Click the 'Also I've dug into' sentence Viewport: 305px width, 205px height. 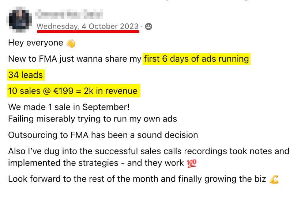[149, 151]
